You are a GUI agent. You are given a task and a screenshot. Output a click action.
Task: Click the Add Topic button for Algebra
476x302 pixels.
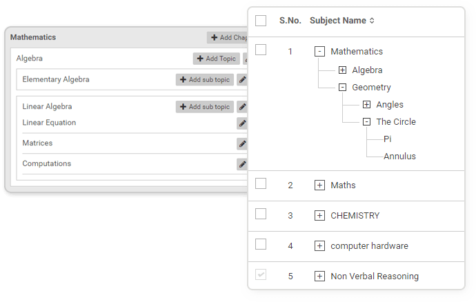216,59
